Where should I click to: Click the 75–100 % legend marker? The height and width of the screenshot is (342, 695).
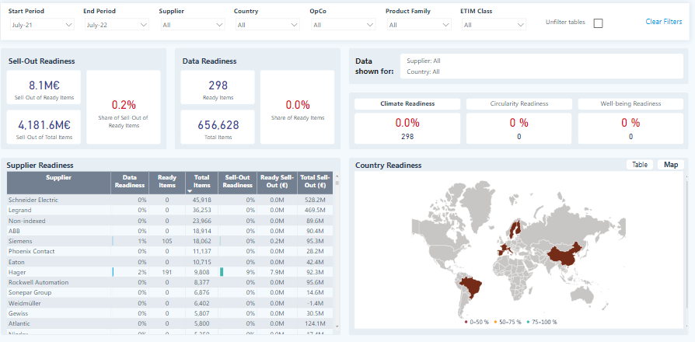coord(529,322)
